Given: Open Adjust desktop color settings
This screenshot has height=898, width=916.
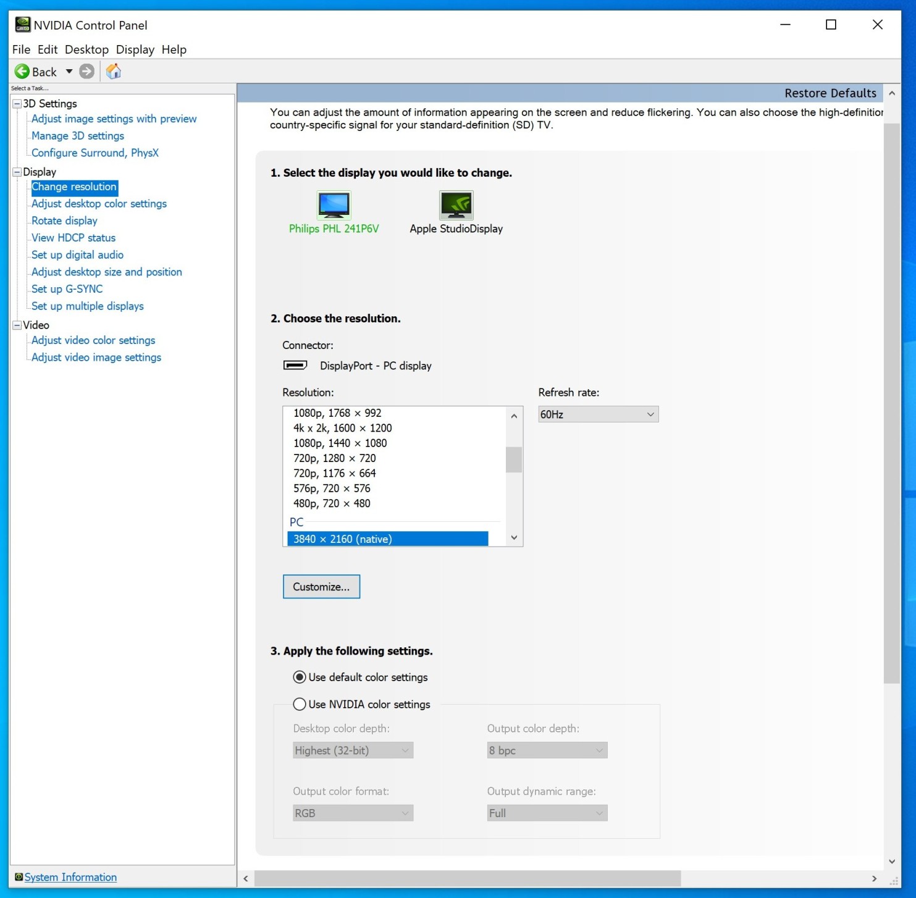Looking at the screenshot, I should (99, 204).
